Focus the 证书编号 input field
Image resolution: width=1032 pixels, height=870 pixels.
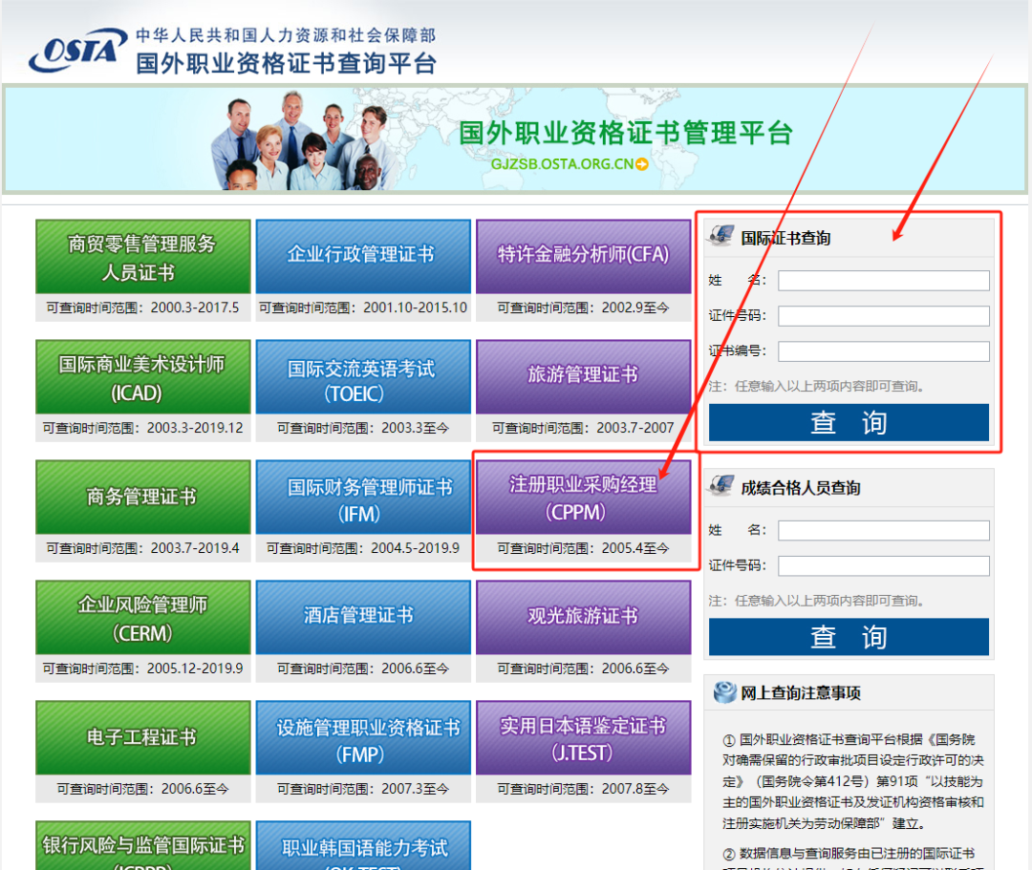[x=883, y=351]
